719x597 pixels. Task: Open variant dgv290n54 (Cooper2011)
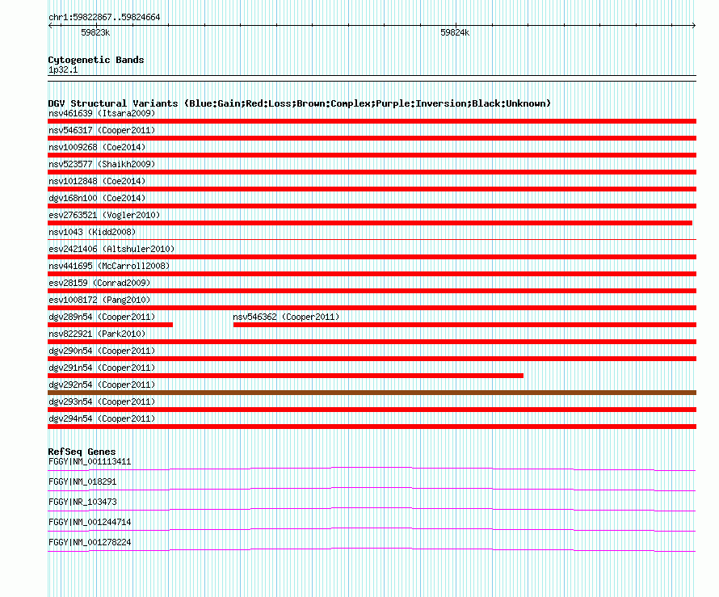point(102,351)
